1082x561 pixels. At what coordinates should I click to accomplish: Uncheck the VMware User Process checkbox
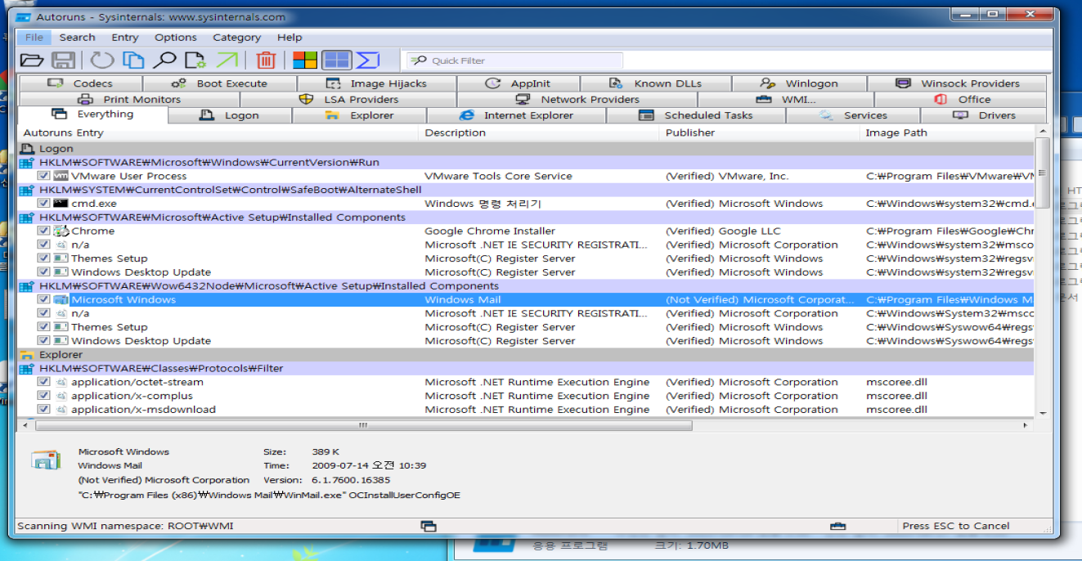44,176
